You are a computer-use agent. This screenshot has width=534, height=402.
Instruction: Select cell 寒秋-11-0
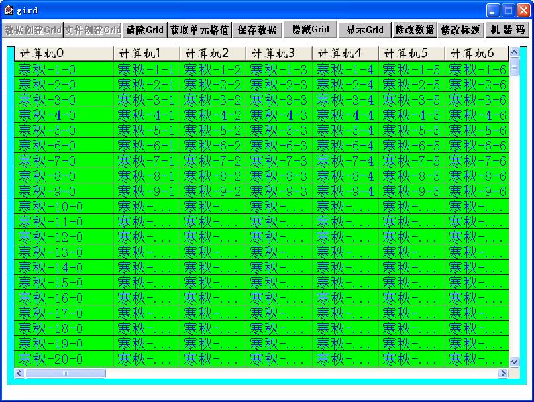pos(64,222)
